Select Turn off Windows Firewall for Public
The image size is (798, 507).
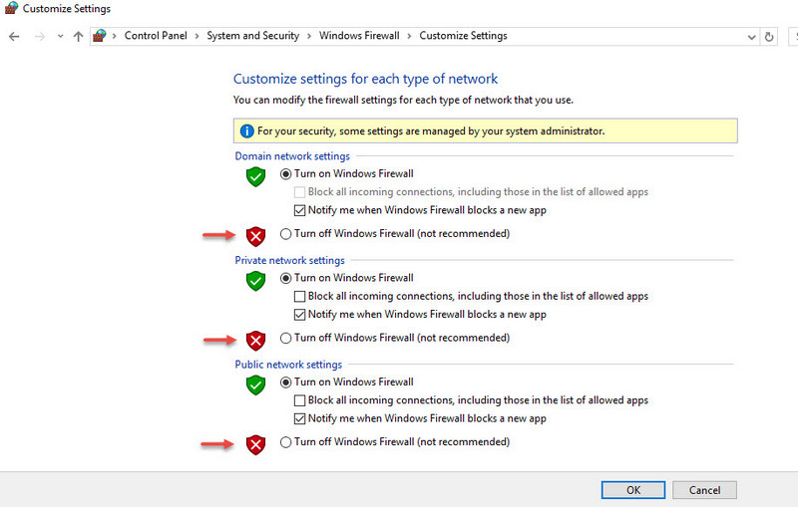(x=286, y=442)
